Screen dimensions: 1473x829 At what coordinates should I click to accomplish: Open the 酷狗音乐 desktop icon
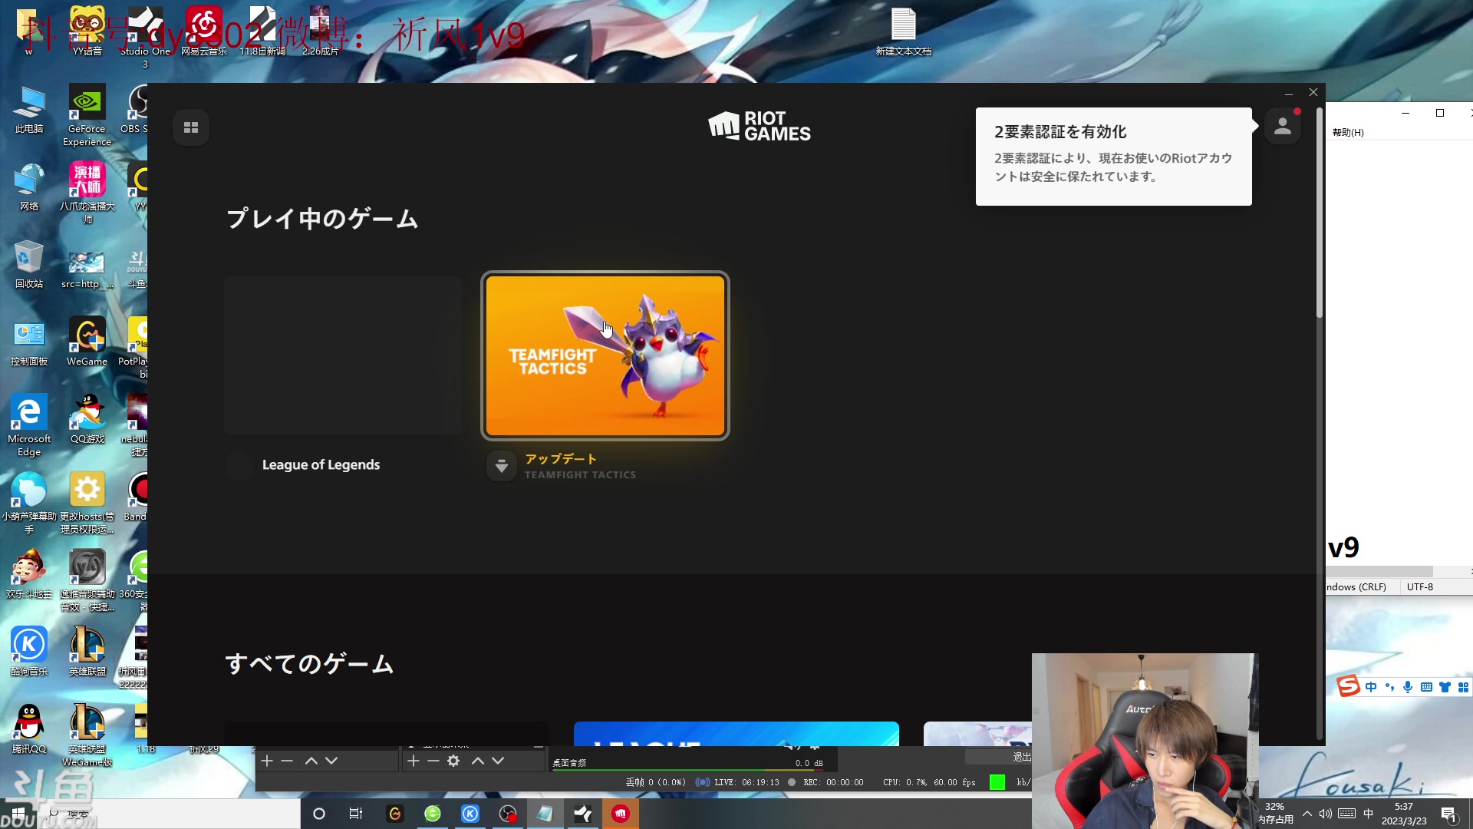(x=29, y=652)
